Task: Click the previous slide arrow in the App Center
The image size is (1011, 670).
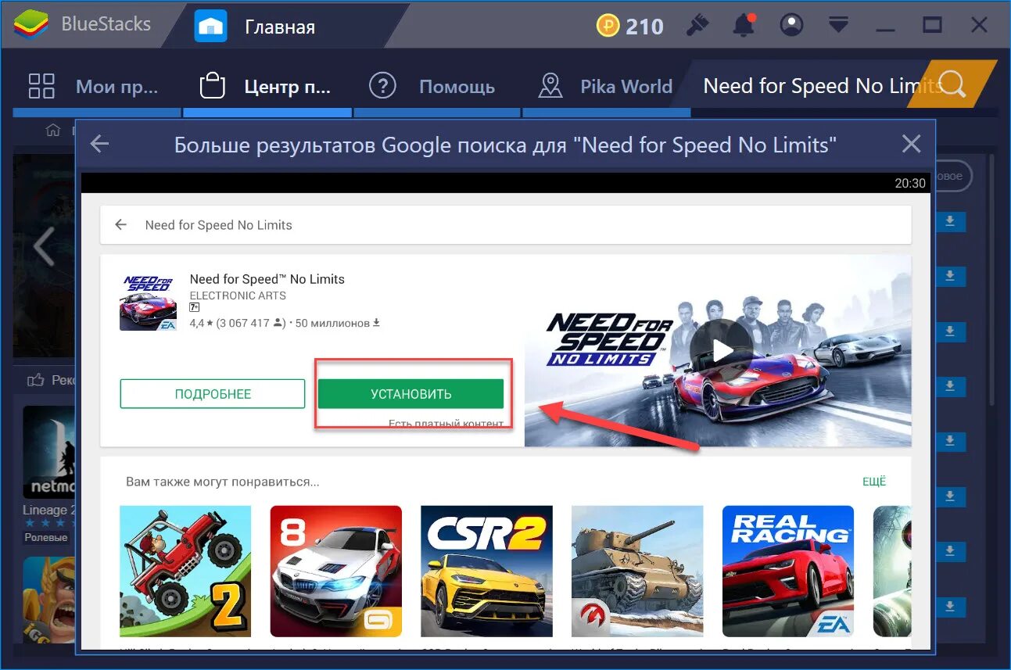Action: tap(45, 246)
